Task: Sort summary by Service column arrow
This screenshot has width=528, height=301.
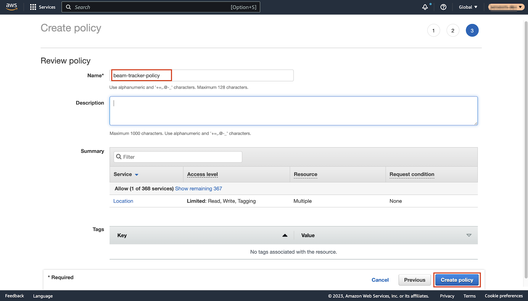Action: click(137, 175)
